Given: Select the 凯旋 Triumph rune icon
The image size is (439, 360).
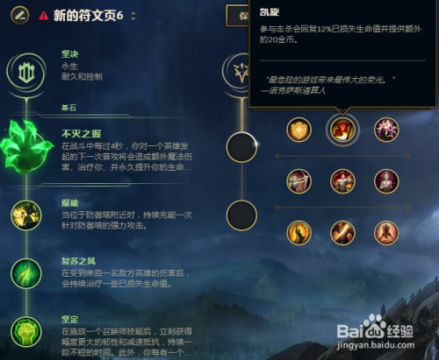Looking at the screenshot, I should (342, 130).
